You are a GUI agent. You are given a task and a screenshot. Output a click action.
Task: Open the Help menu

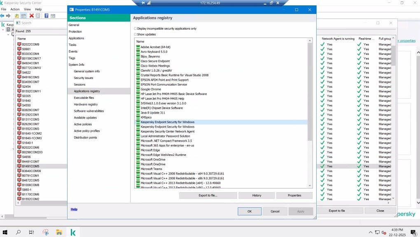coord(38,9)
